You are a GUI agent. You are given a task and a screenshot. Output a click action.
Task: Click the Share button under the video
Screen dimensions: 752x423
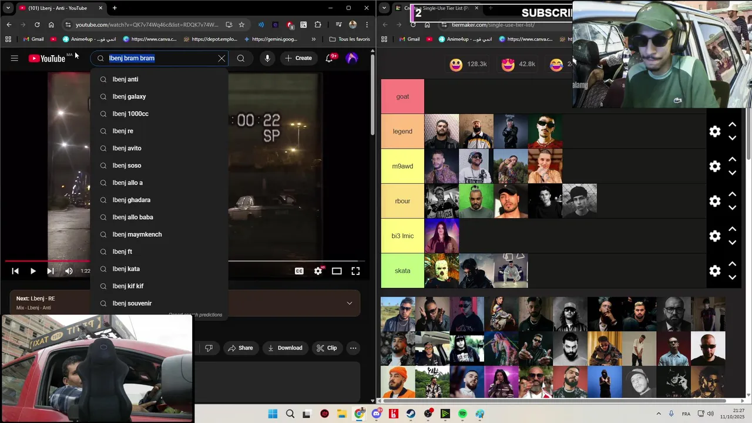240,348
